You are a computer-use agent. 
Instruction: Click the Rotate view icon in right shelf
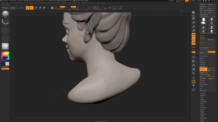(193, 69)
